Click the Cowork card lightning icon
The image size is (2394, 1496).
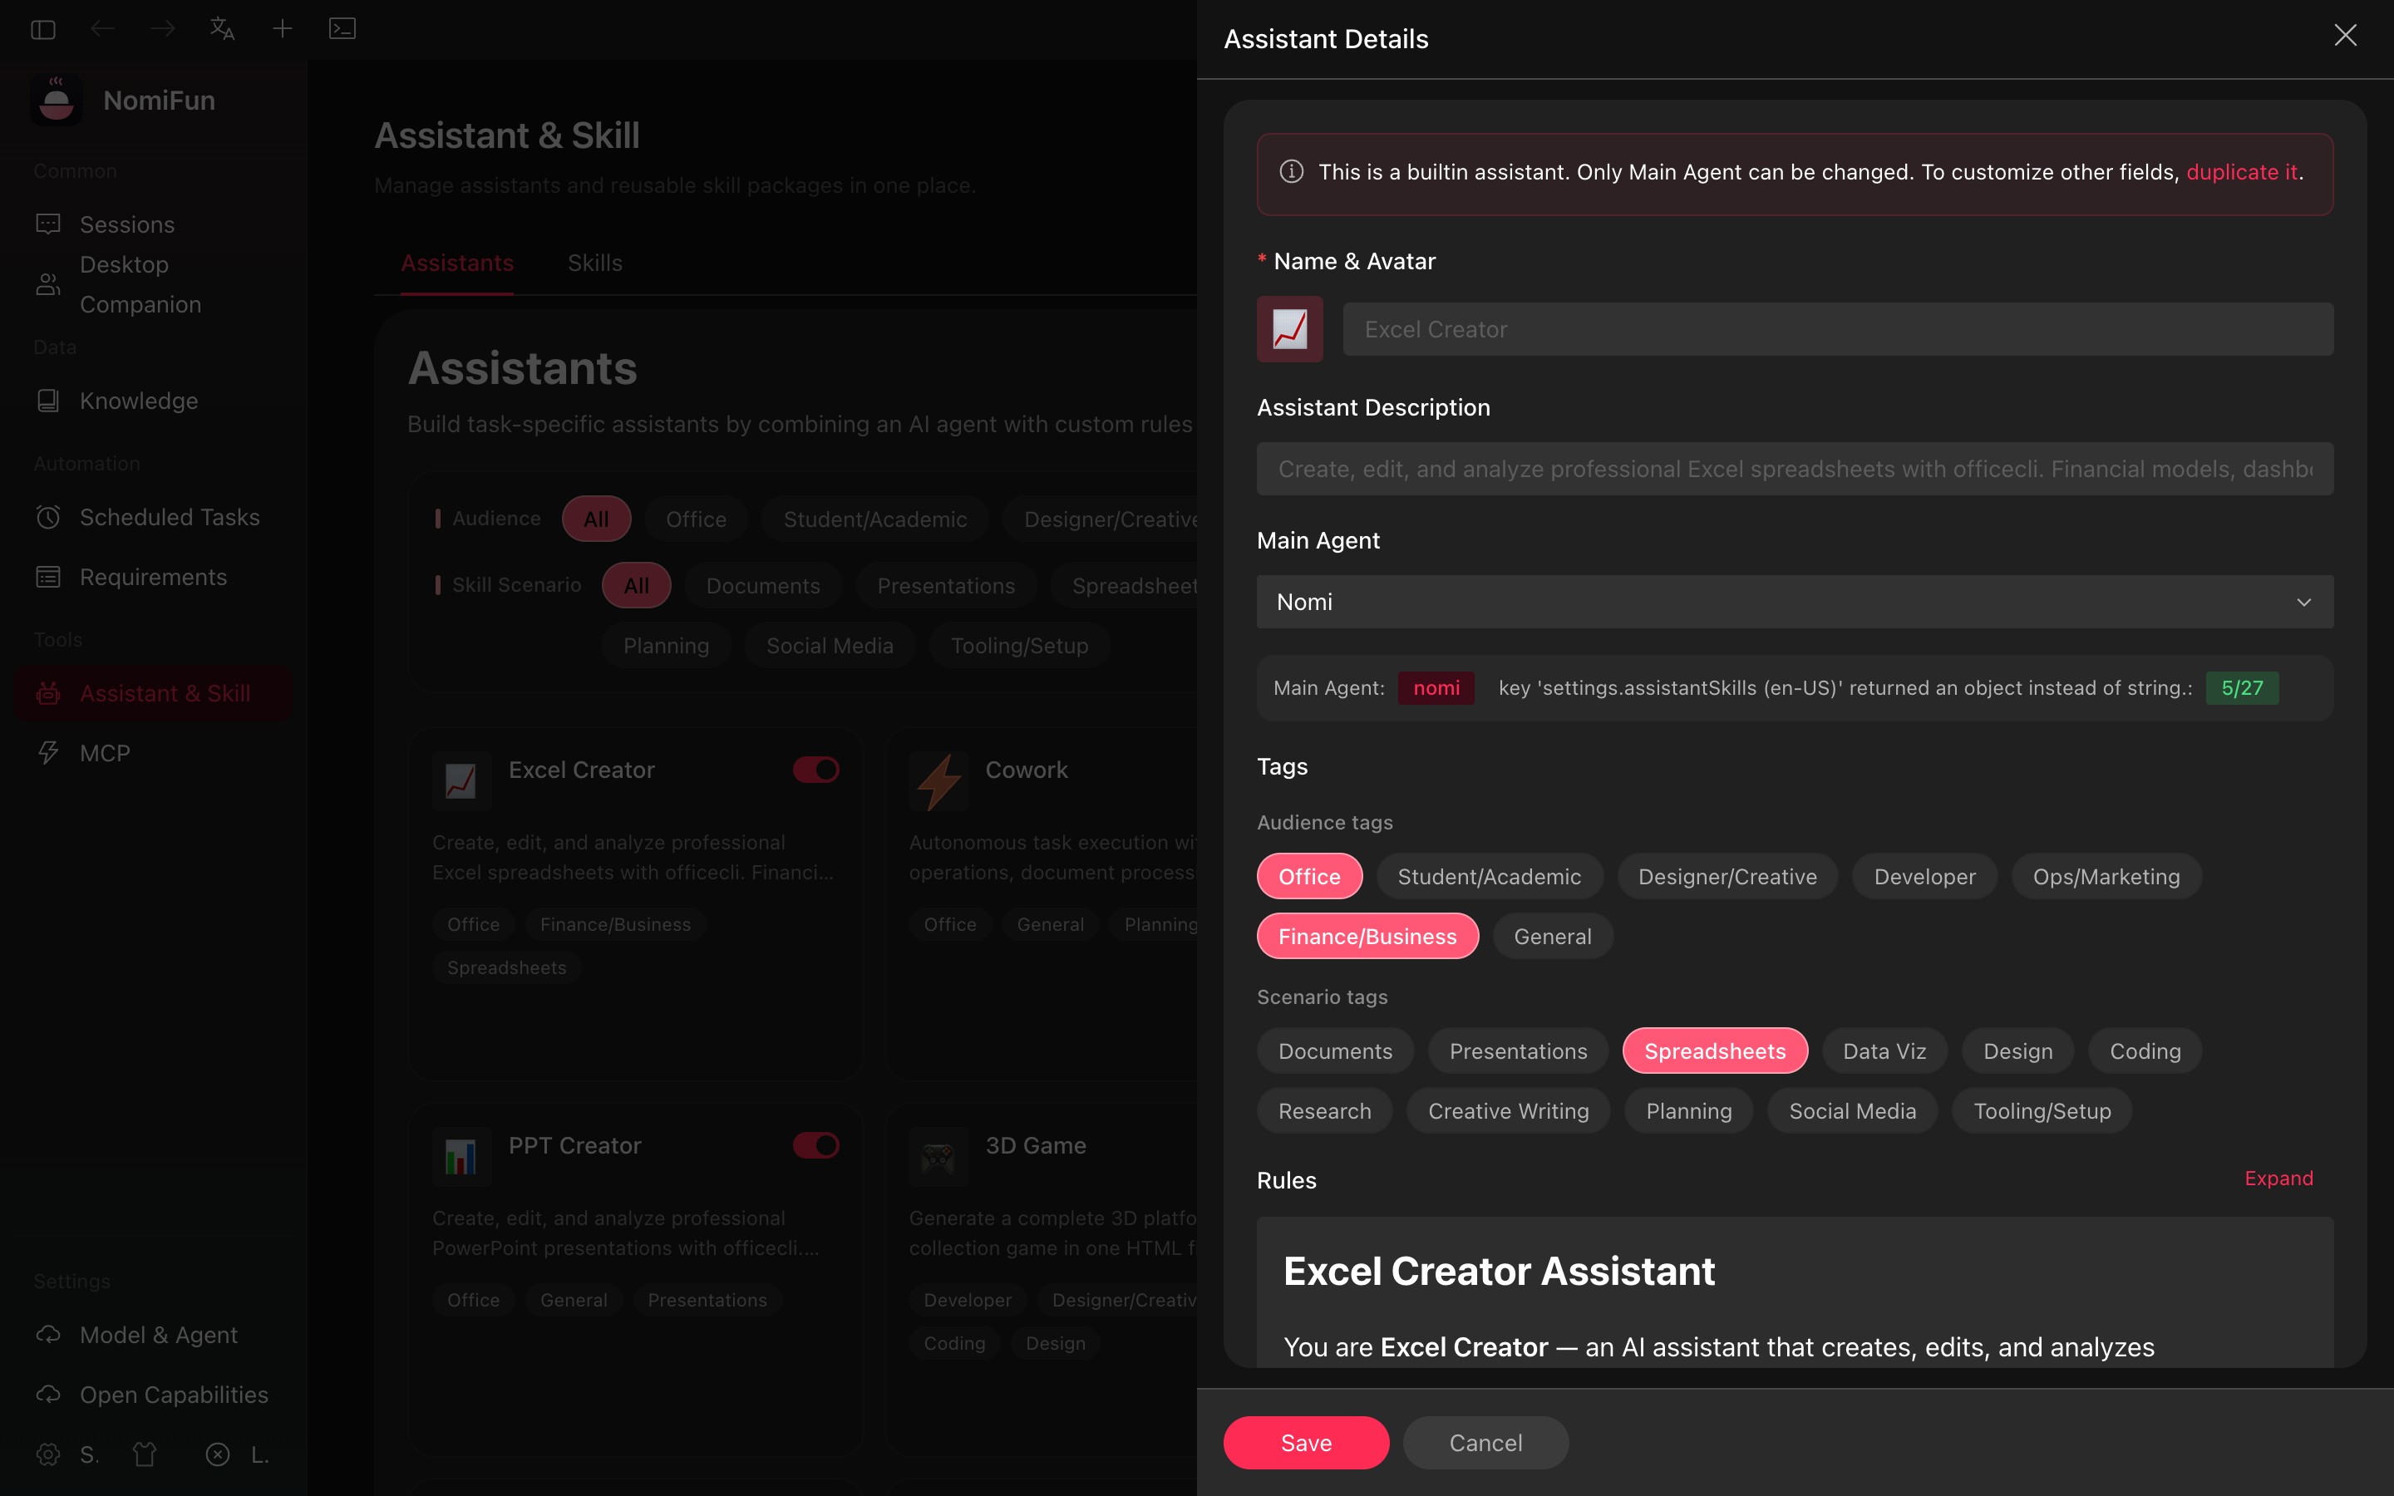[x=938, y=781]
